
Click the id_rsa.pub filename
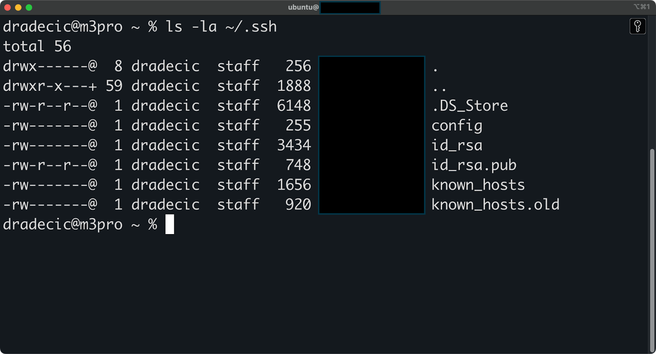[x=474, y=165]
